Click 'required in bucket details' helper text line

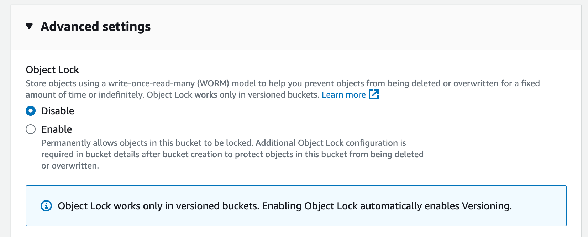click(232, 154)
